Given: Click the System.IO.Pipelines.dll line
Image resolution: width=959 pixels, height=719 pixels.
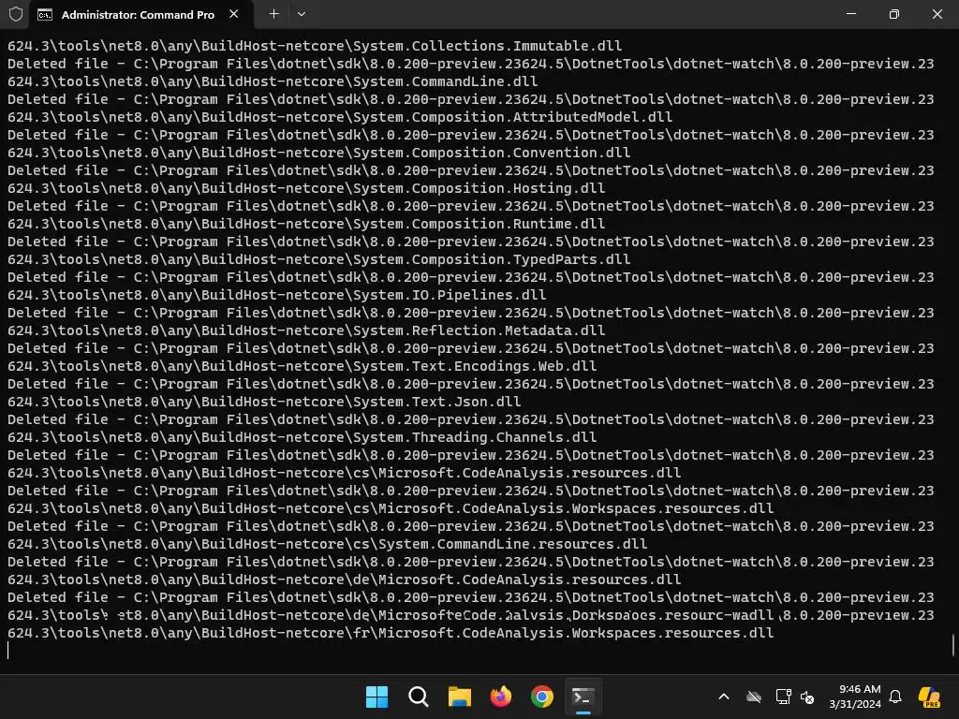Looking at the screenshot, I should 277,295.
